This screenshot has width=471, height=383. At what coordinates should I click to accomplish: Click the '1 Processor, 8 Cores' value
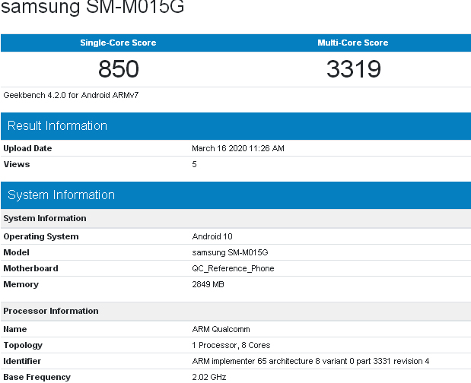coord(231,345)
